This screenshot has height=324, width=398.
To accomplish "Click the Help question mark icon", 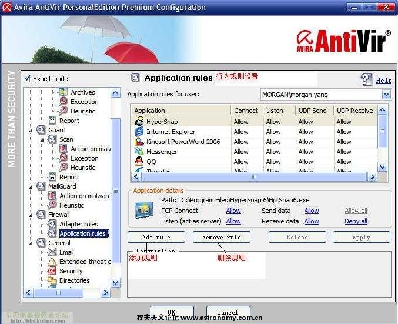I will [366, 80].
